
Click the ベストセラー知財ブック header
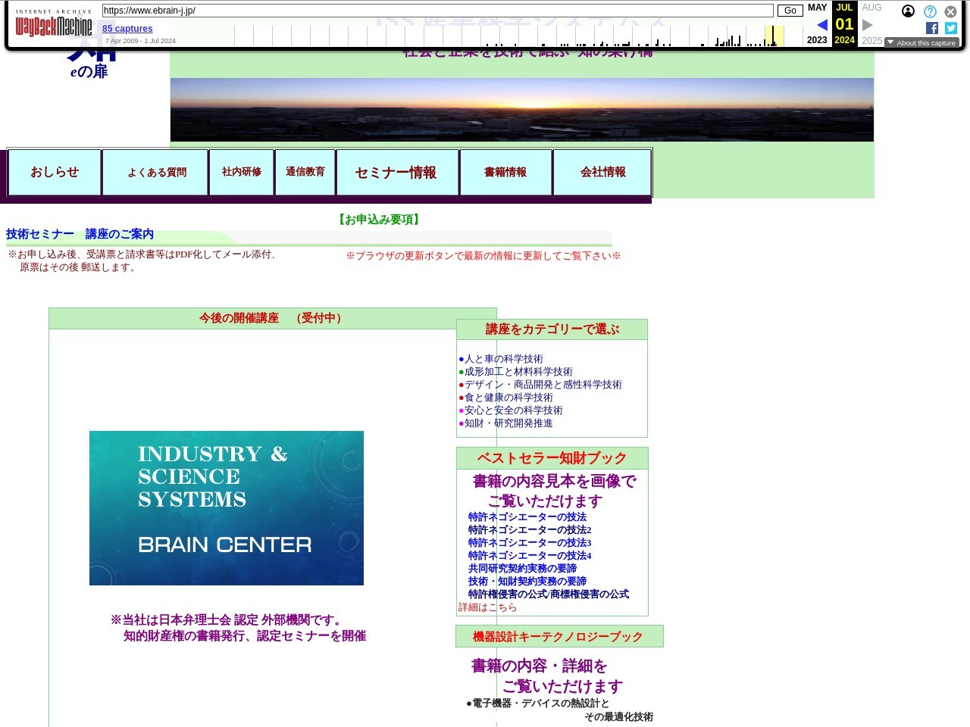point(552,458)
